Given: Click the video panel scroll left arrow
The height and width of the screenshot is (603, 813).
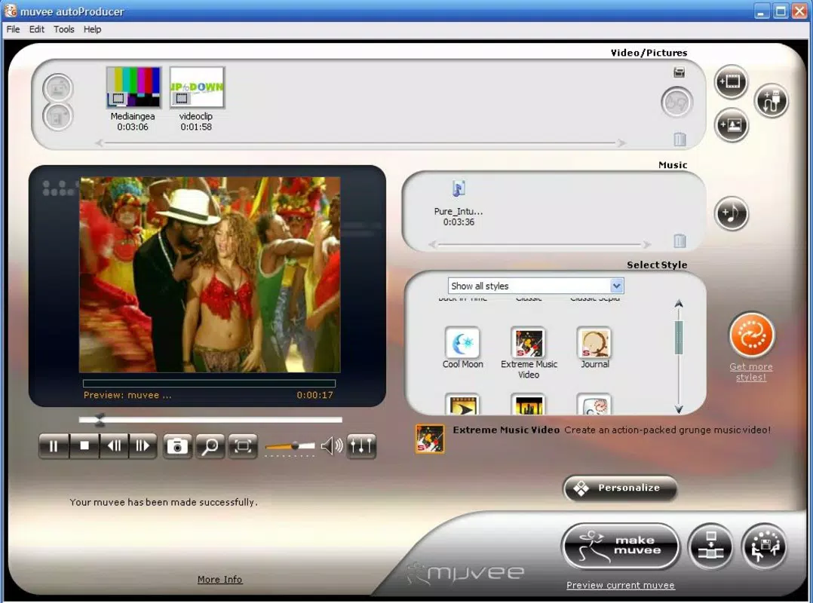Looking at the screenshot, I should point(99,143).
